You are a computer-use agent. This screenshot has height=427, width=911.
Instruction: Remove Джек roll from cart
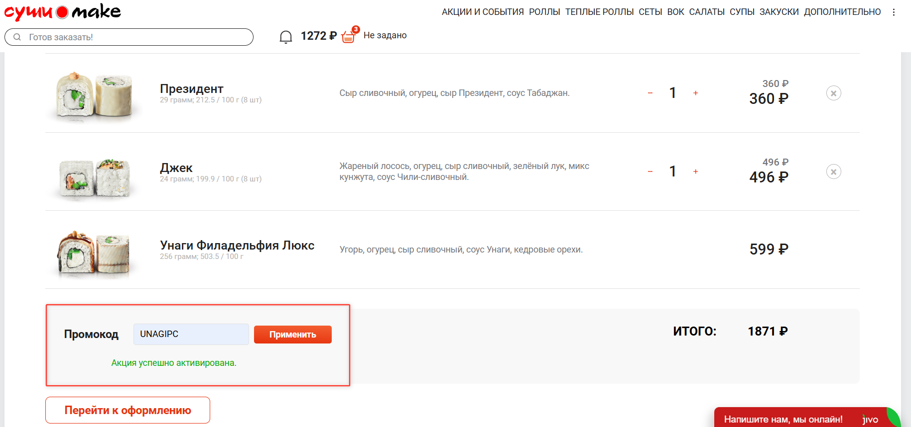point(833,171)
